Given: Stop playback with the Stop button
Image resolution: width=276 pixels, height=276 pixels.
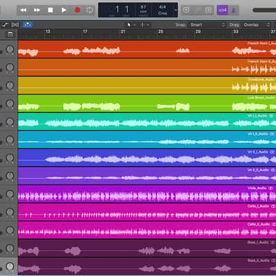Looking at the screenshot, I should [x=50, y=10].
